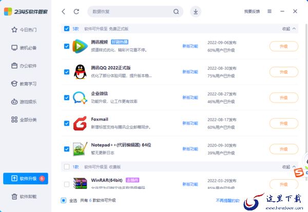Viewport: 308px width, 212px height.
Task: Click the 游戏娱乐 gamepad icon
Action: (14, 102)
